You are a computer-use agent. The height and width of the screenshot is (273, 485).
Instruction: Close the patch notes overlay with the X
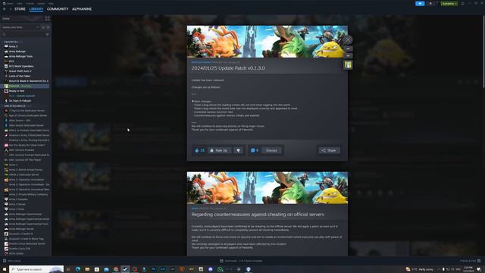348,40
